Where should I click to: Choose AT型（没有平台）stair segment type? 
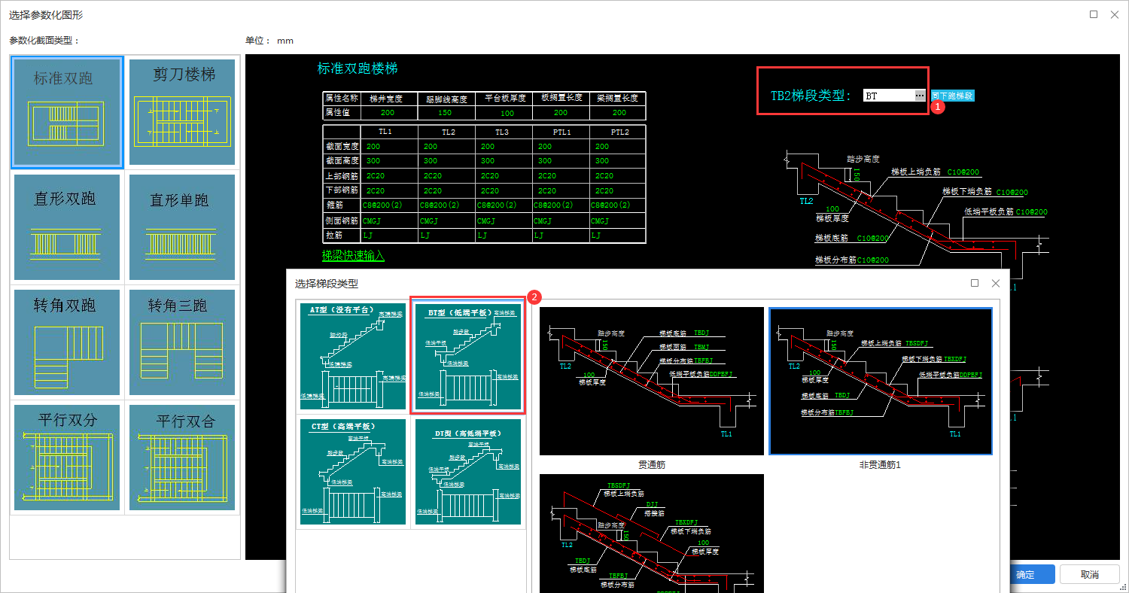click(x=353, y=357)
